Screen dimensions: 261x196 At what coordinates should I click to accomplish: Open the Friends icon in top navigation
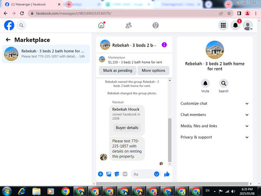(128, 26)
